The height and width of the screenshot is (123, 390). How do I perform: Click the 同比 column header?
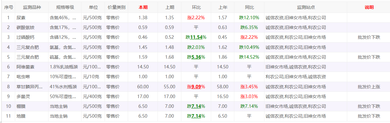tap(249, 7)
